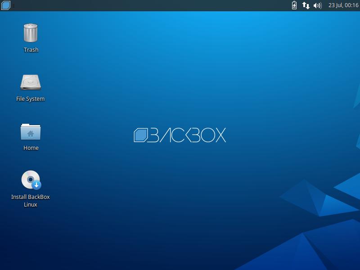Viewport: 360px width, 270px height.
Task: Open the BackBox applications menu icon
Action: tap(6, 5)
